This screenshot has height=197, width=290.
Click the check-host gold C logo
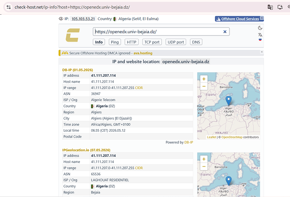click(73, 35)
